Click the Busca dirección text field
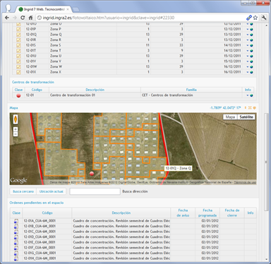This screenshot has height=264, width=271. (x=95, y=191)
